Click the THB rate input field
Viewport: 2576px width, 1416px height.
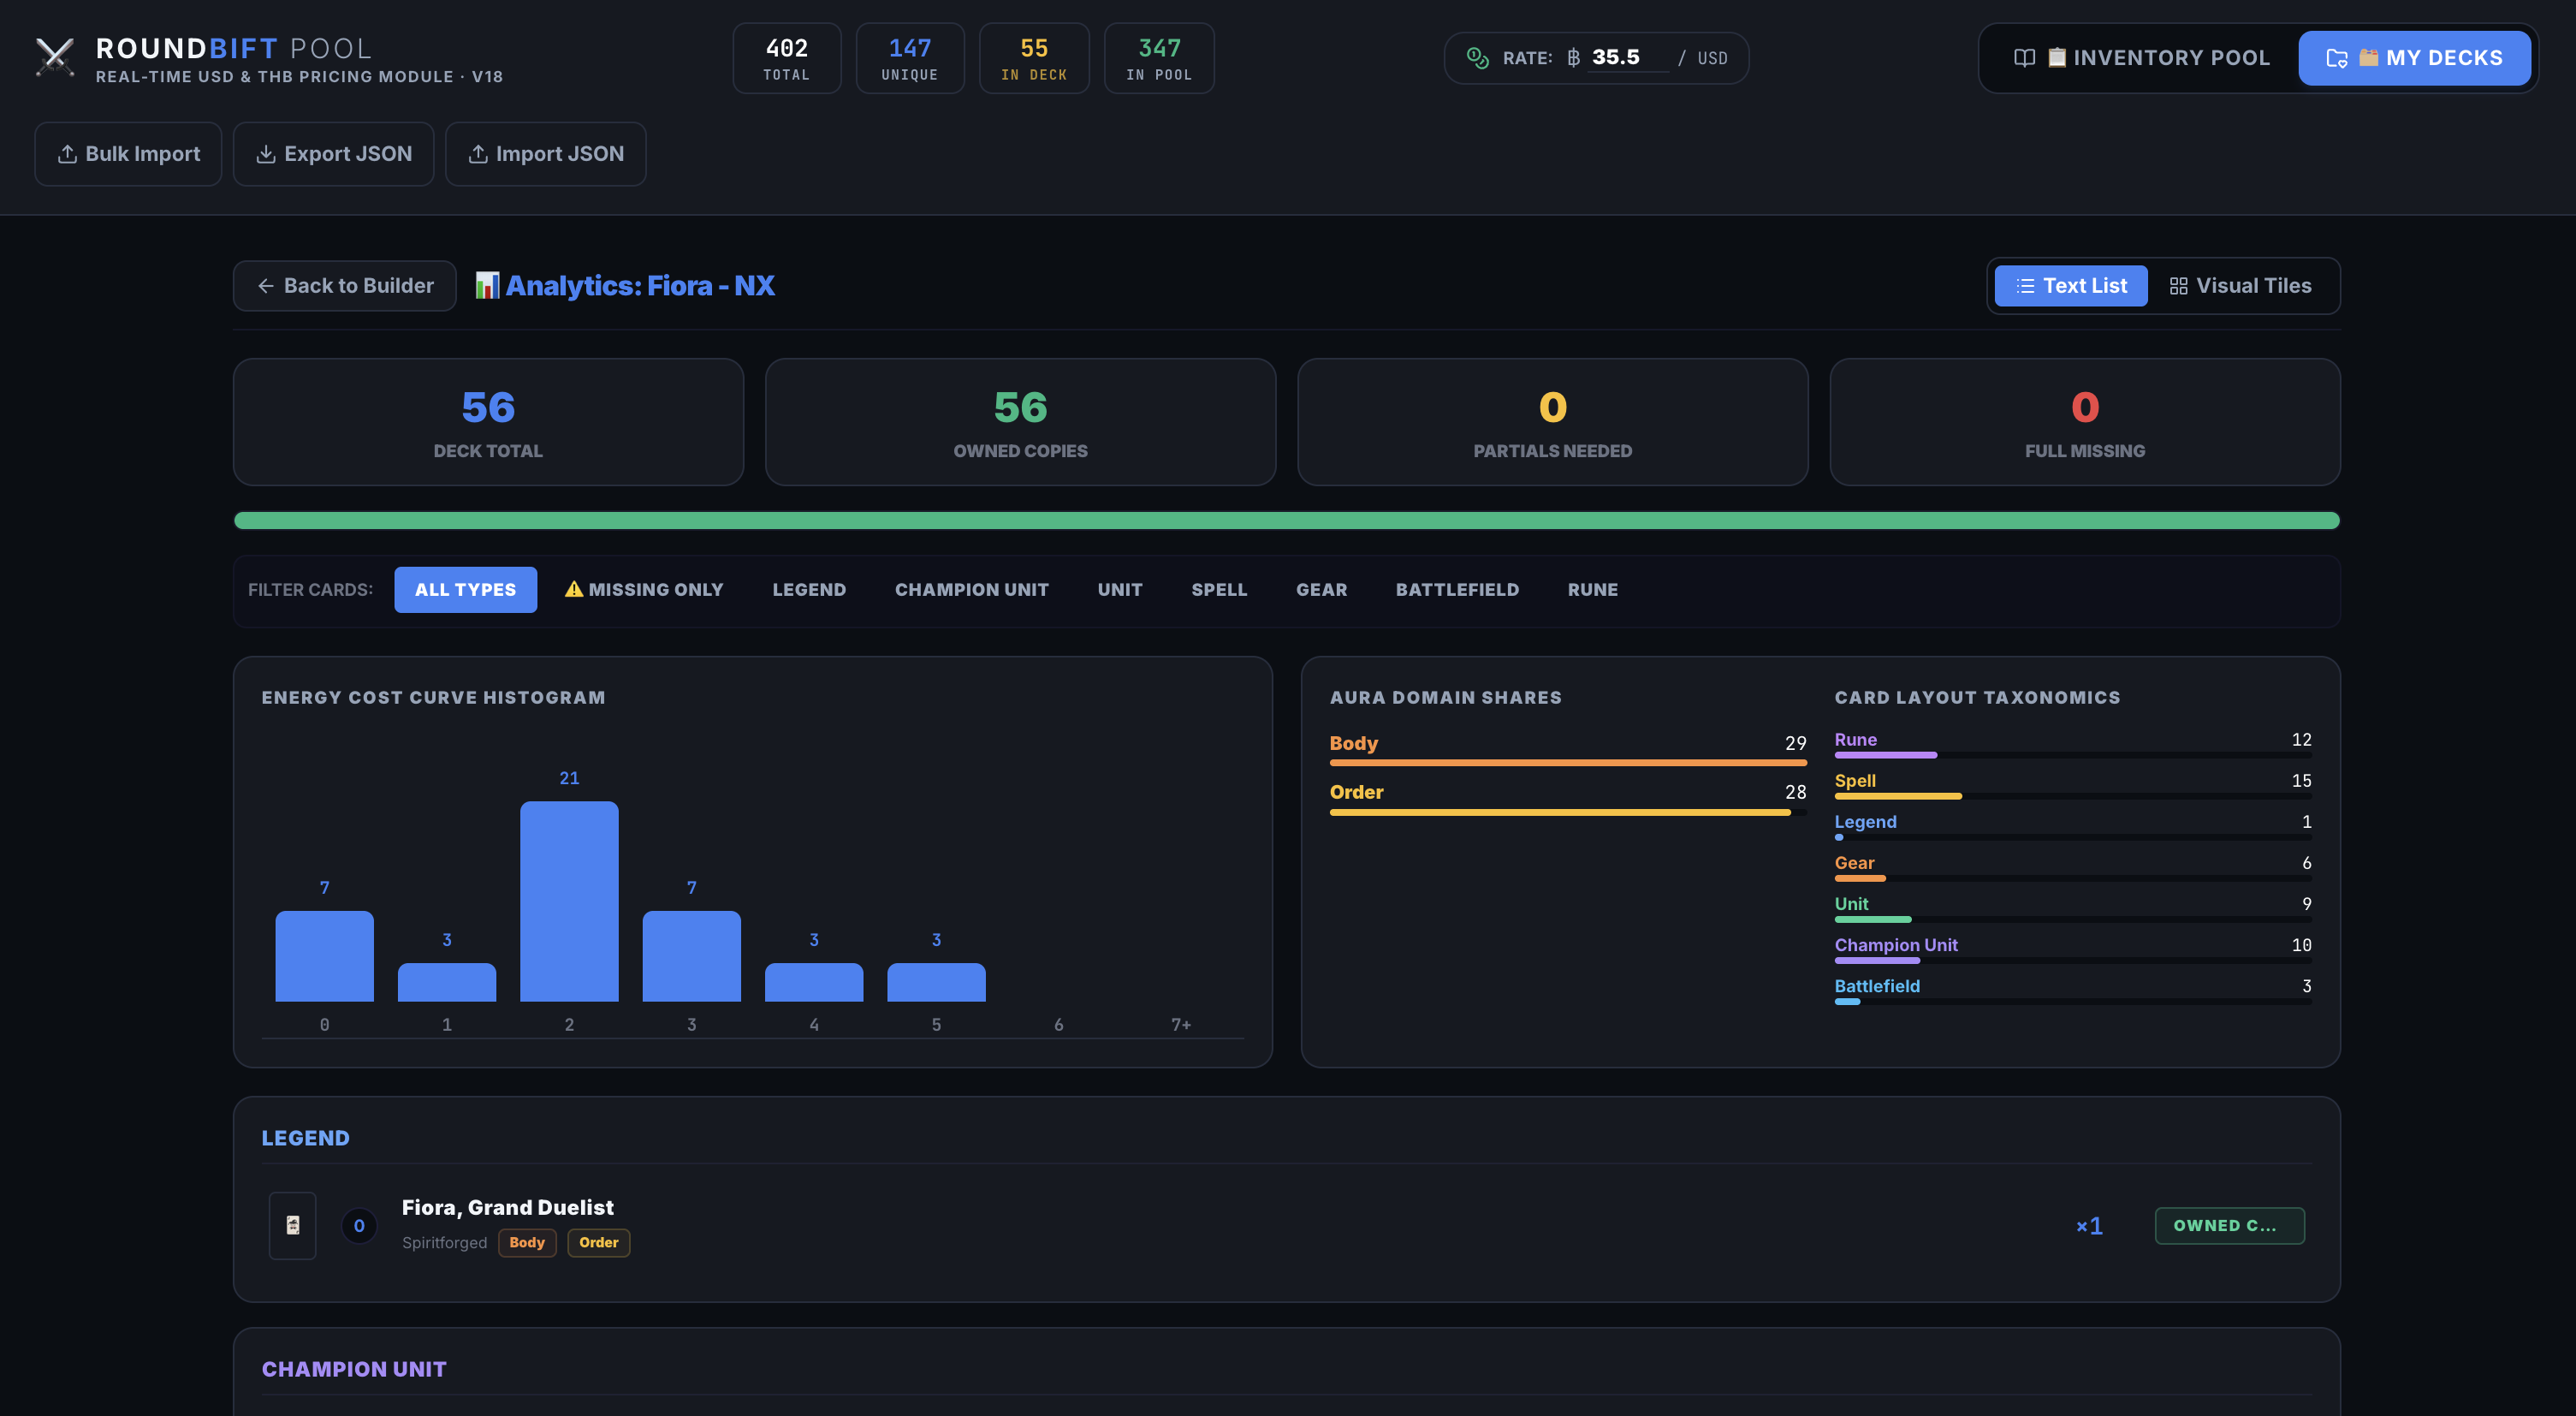[1627, 58]
